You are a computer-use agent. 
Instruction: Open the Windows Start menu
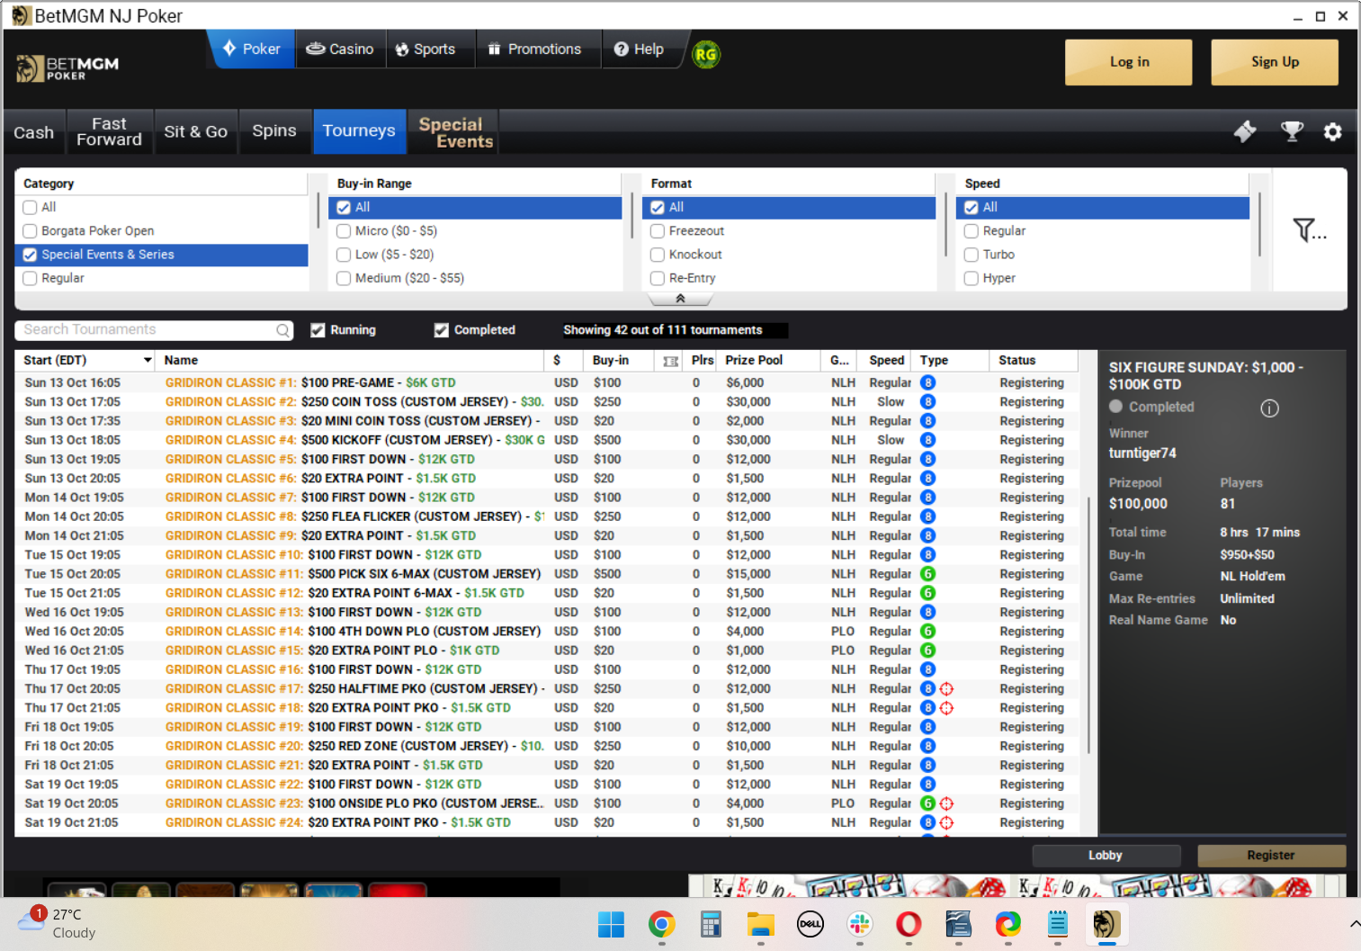click(611, 924)
